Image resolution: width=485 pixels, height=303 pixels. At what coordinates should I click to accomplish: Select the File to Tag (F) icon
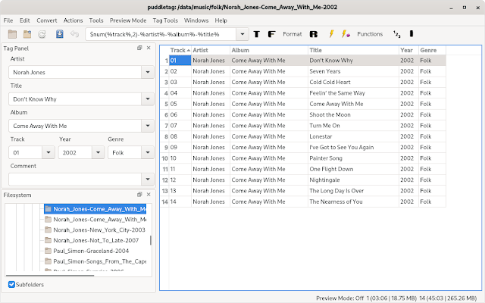pyautogui.click(x=271, y=34)
